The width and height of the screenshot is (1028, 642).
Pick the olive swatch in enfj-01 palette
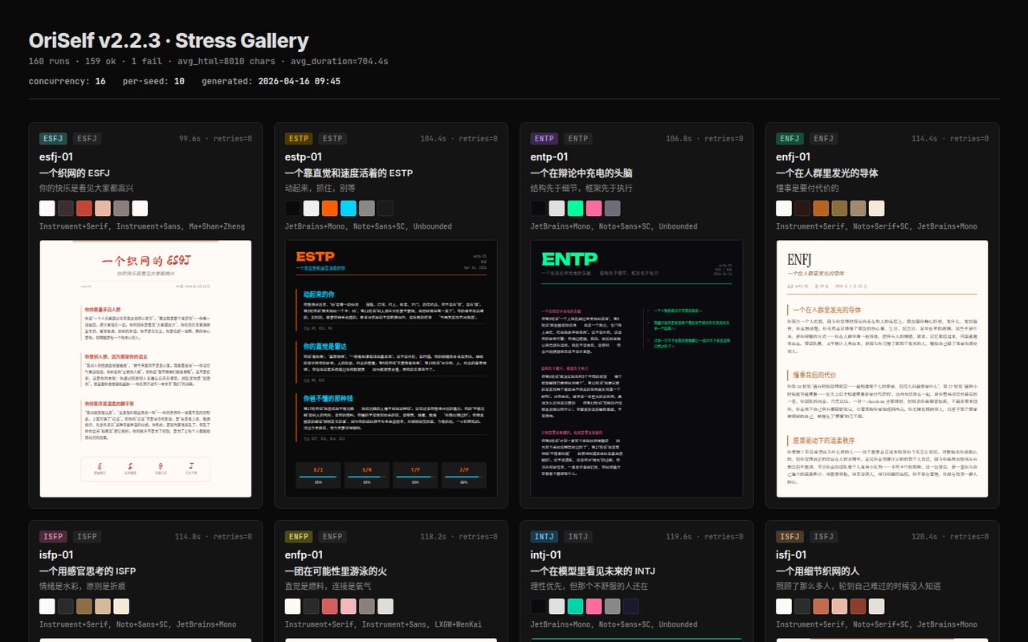point(840,208)
